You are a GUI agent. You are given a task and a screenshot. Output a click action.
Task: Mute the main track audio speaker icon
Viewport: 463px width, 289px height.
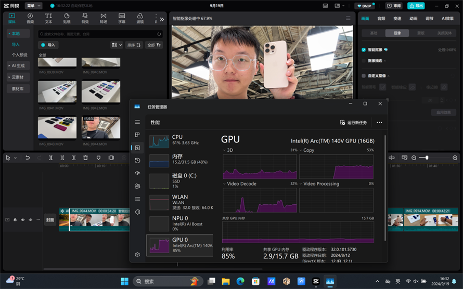pos(30,220)
